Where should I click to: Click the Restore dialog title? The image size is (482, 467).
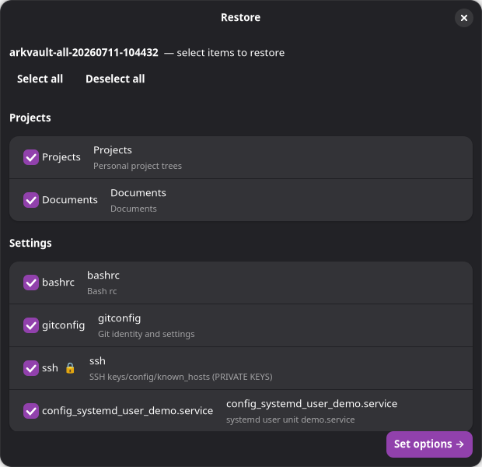pyautogui.click(x=241, y=18)
